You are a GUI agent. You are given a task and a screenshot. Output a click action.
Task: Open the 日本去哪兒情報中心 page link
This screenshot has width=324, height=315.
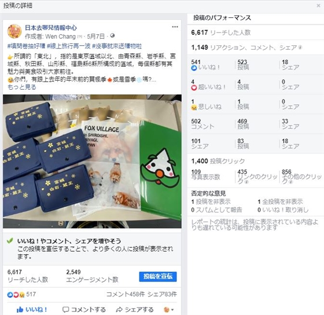[51, 28]
